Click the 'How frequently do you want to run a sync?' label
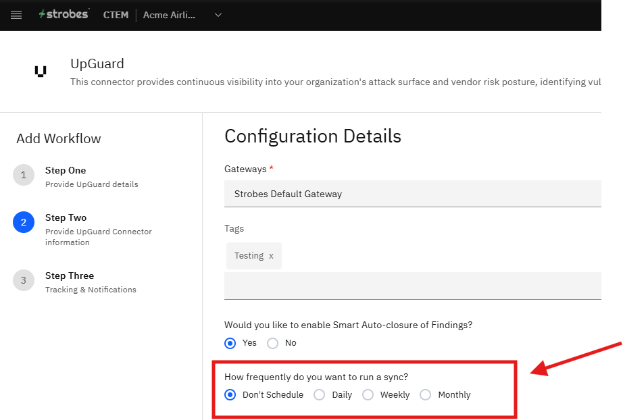The width and height of the screenshot is (623, 420). click(316, 377)
